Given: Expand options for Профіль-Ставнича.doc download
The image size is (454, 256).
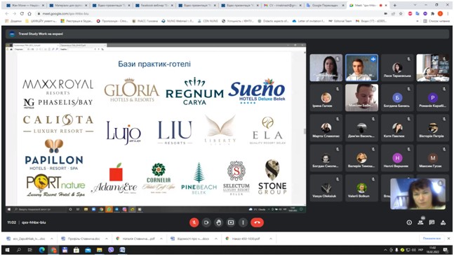Looking at the screenshot, I should (107, 239).
